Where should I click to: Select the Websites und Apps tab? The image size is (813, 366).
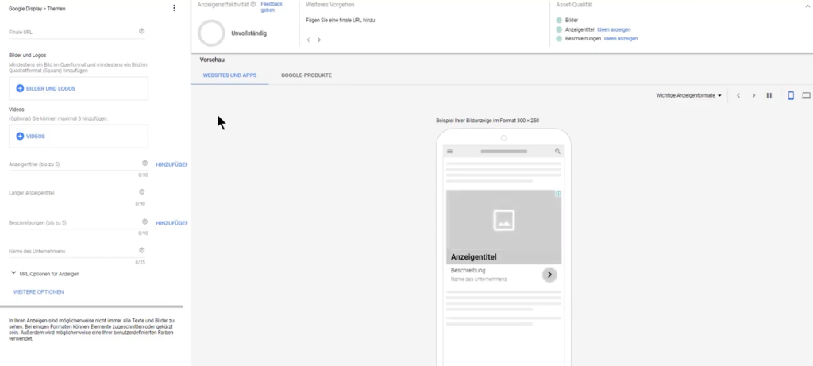pyautogui.click(x=229, y=75)
